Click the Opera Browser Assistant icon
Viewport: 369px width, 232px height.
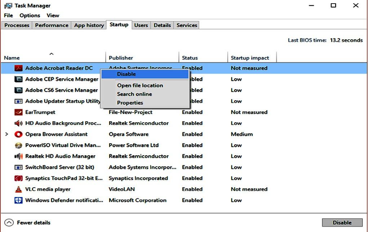(x=18, y=134)
